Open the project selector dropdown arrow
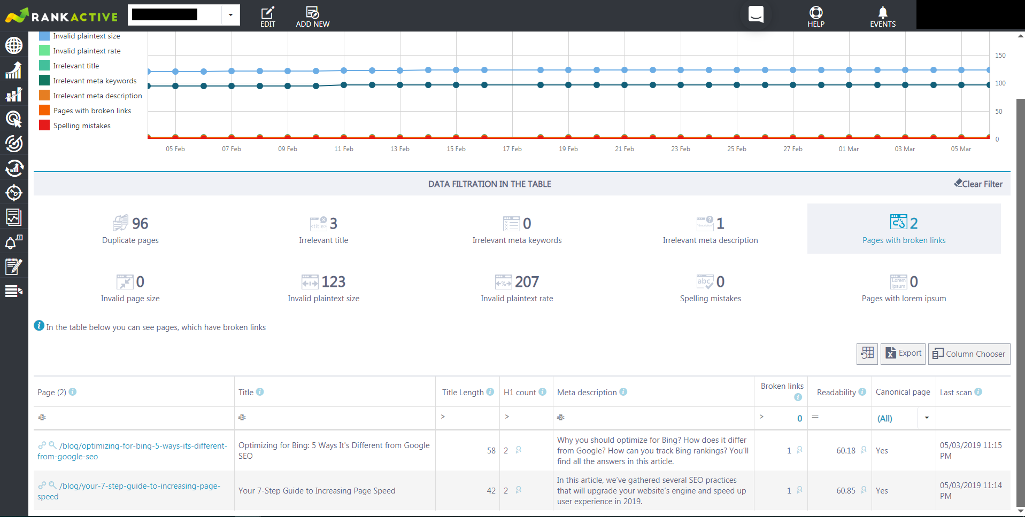This screenshot has height=517, width=1025. (x=230, y=15)
